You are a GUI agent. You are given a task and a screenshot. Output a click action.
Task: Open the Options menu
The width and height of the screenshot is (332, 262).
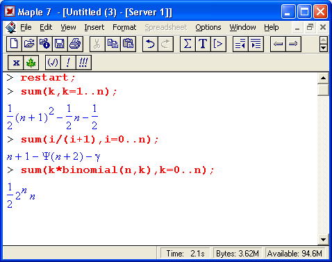[208, 27]
